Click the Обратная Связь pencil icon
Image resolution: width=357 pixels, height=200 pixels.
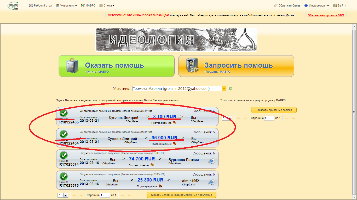pyautogui.click(x=276, y=5)
